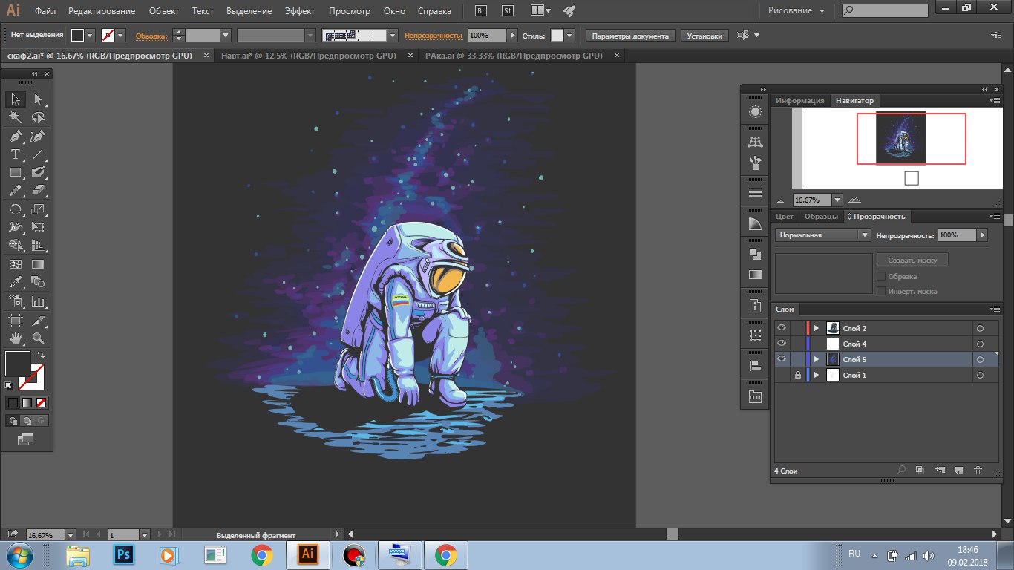The image size is (1014, 570).
Task: Select the Hand tool
Action: point(15,338)
